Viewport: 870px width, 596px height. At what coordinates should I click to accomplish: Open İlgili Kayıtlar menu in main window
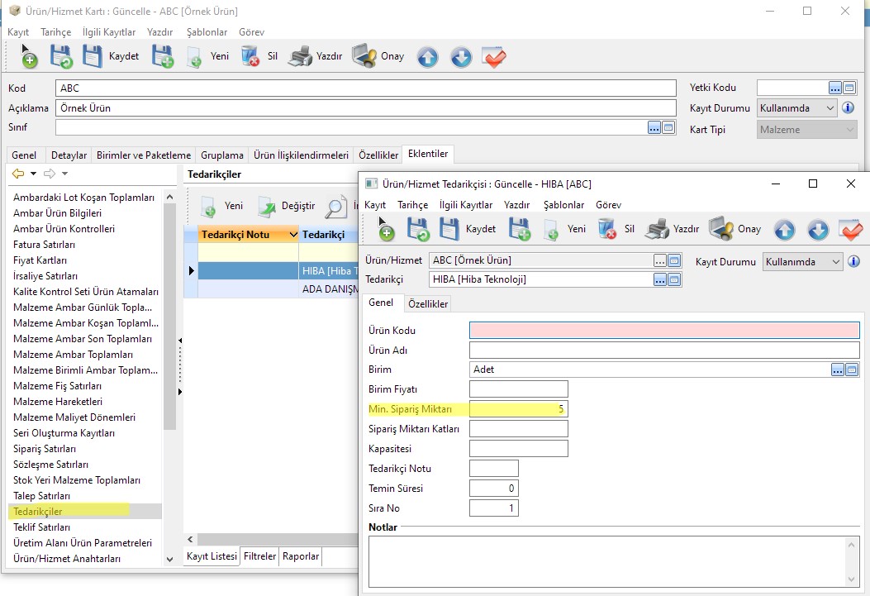(108, 32)
